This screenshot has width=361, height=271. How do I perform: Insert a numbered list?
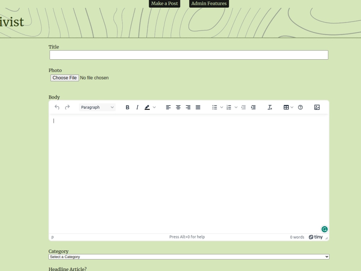tap(229, 107)
